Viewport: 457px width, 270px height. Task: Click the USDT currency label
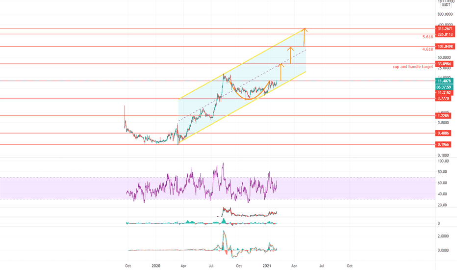(x=446, y=5)
